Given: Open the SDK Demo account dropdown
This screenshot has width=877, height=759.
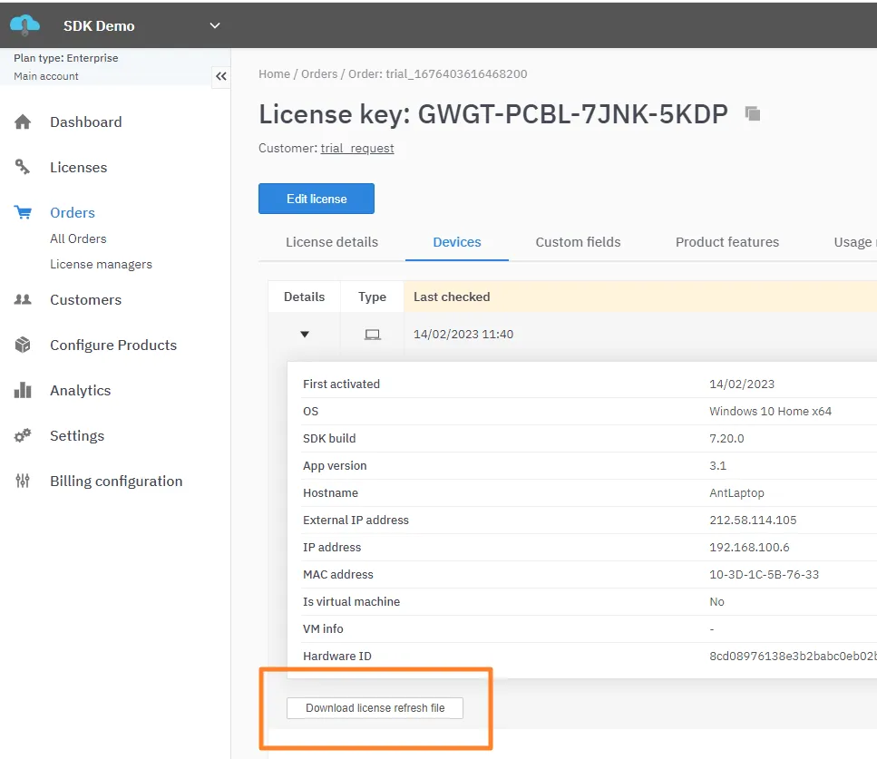Looking at the screenshot, I should coord(214,25).
